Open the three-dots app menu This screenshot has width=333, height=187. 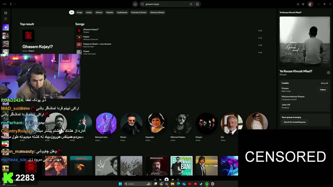[x=4, y=4]
